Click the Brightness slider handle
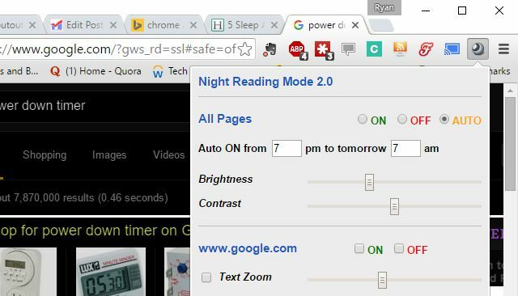This screenshot has height=296, width=518. click(x=369, y=182)
